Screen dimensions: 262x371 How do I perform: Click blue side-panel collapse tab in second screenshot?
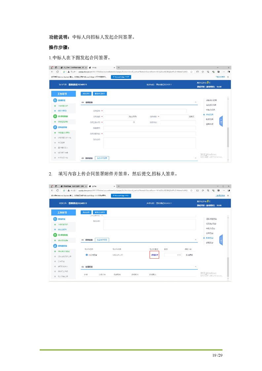[x=221, y=240]
